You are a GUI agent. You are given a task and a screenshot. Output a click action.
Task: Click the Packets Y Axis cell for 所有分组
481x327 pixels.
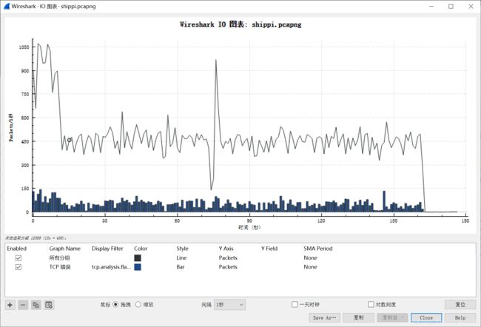(228, 258)
